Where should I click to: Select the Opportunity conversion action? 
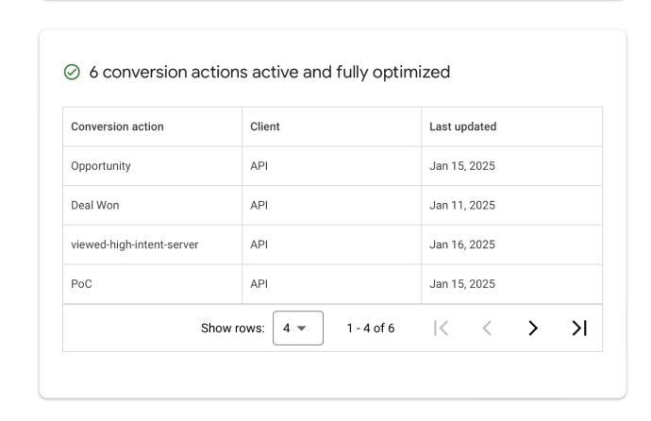101,166
